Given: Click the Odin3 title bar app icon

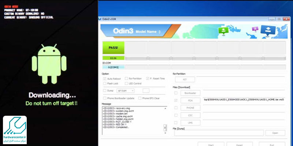Looking at the screenshot, I should coord(100,19).
